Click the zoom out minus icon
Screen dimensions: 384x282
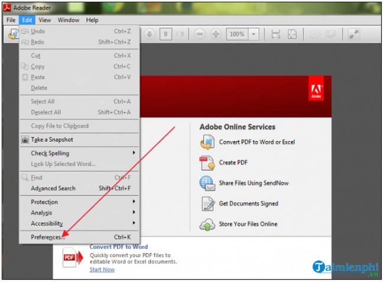click(200, 34)
